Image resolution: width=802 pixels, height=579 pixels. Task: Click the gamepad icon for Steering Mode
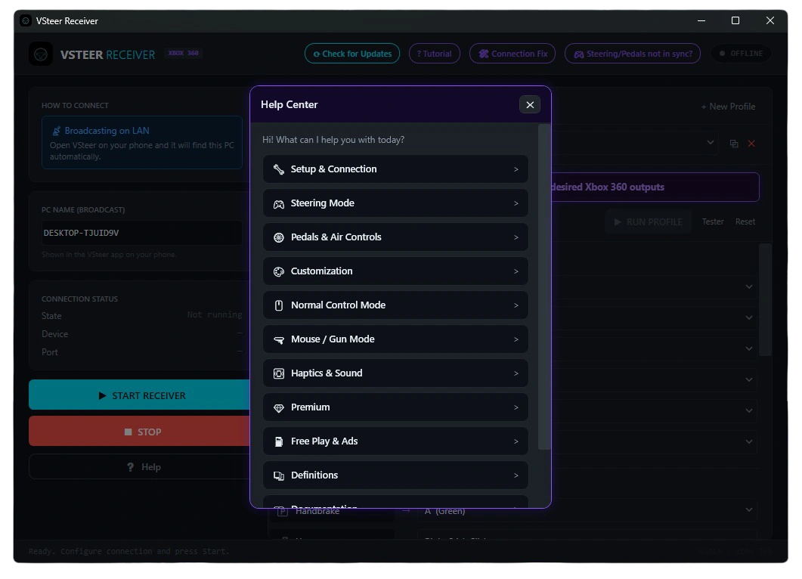(x=278, y=203)
